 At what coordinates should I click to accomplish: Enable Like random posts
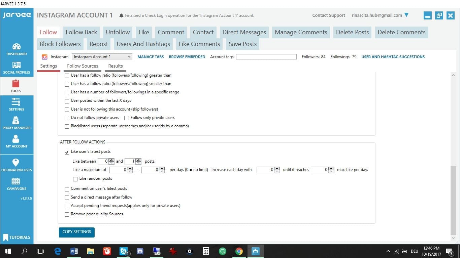point(75,179)
